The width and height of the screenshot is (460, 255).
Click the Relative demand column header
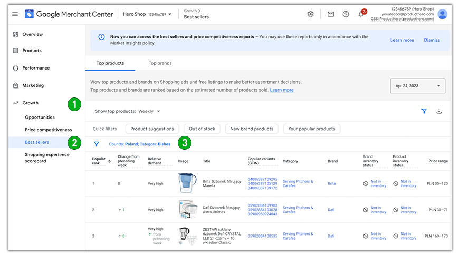[x=155, y=161]
